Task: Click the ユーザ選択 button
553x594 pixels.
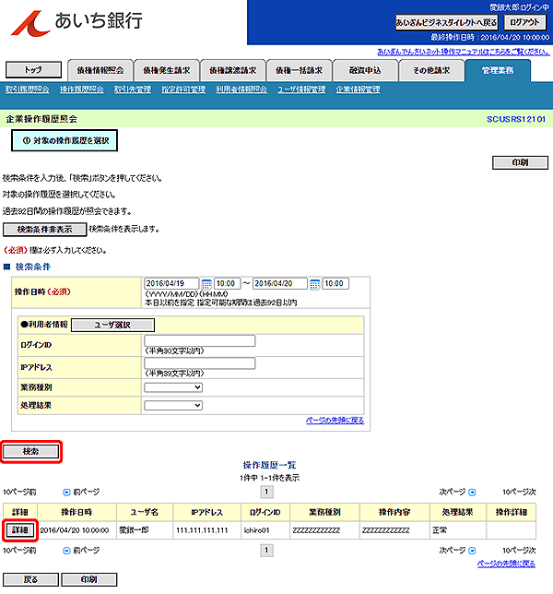Action: (x=112, y=325)
